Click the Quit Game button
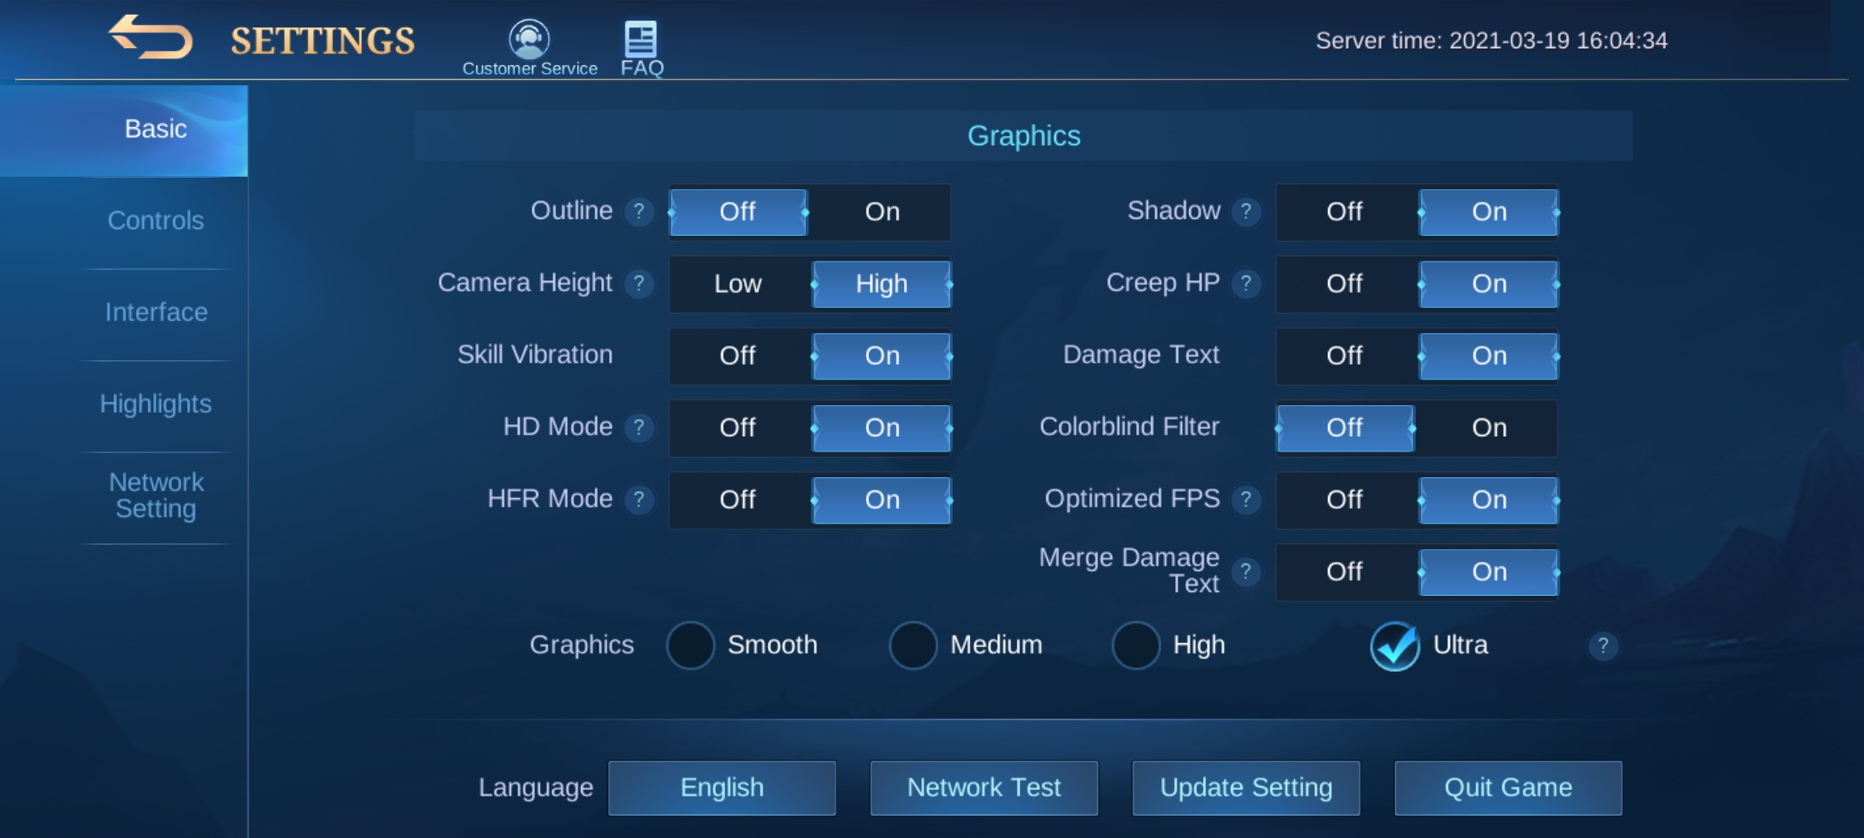1864x838 pixels. [1508, 788]
